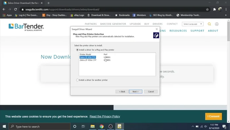The image size is (230, 130).
Task: Expand bookmarks overflow chevron
Action: (226, 15)
